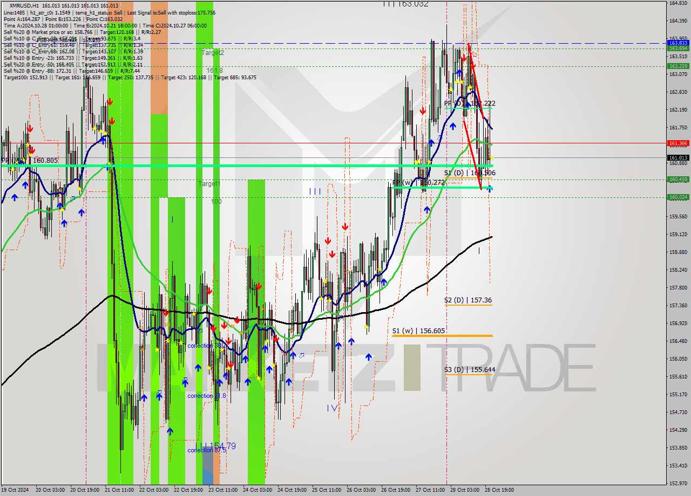Viewport: 691px width, 496px height.
Task: Click the 'S1 (D) | 160.506' support label
Action: [470, 173]
